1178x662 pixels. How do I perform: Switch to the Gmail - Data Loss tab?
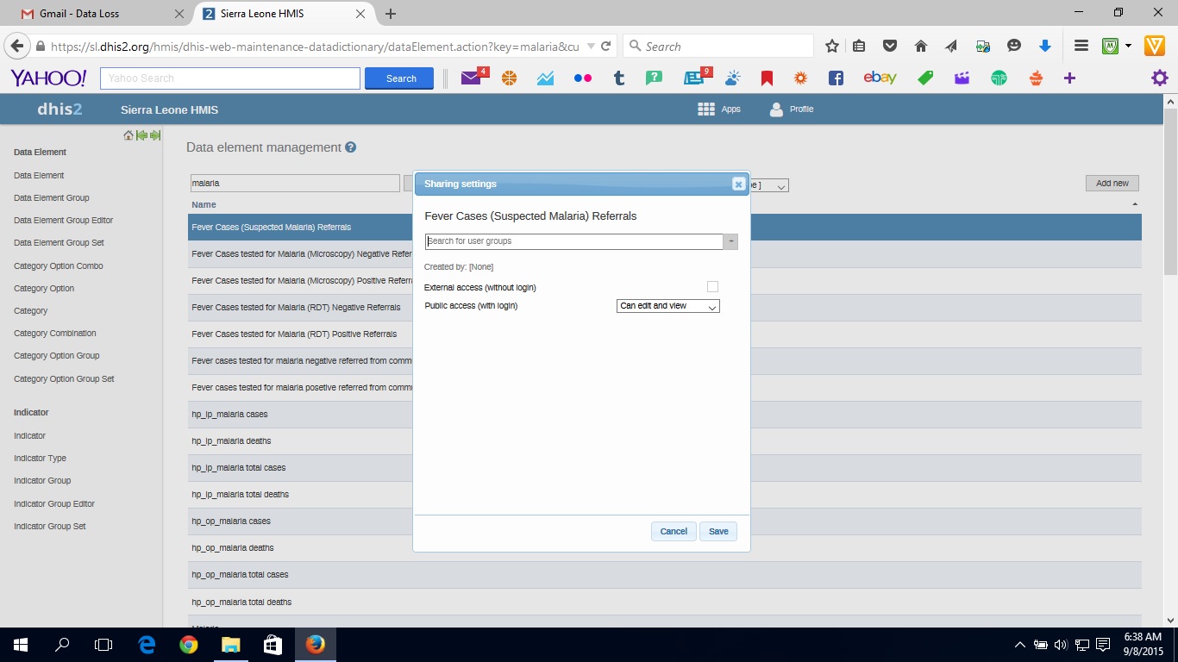[x=95, y=14]
